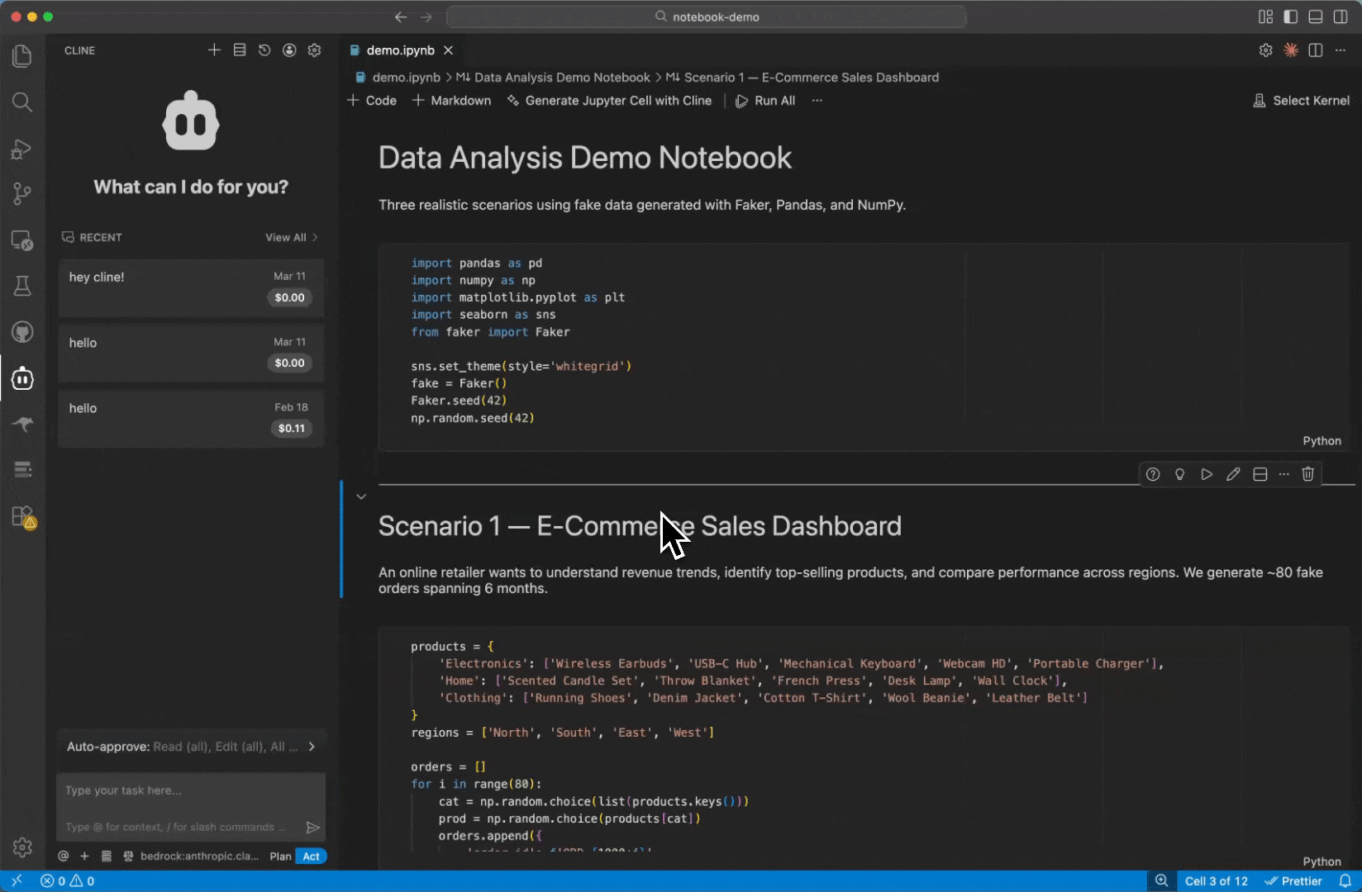Image resolution: width=1362 pixels, height=892 pixels.
Task: Start a new Cline task with plus icon
Action: [x=214, y=50]
